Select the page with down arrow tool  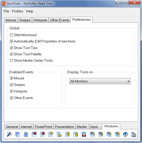pyautogui.click(x=76, y=134)
